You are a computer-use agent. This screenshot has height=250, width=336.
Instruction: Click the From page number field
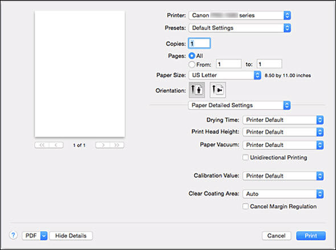pyautogui.click(x=228, y=64)
